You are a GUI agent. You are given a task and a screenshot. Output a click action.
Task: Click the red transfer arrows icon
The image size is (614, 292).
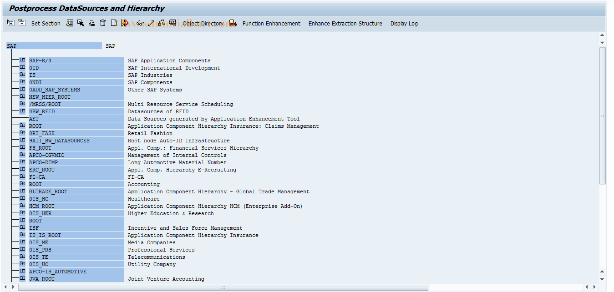coord(125,23)
